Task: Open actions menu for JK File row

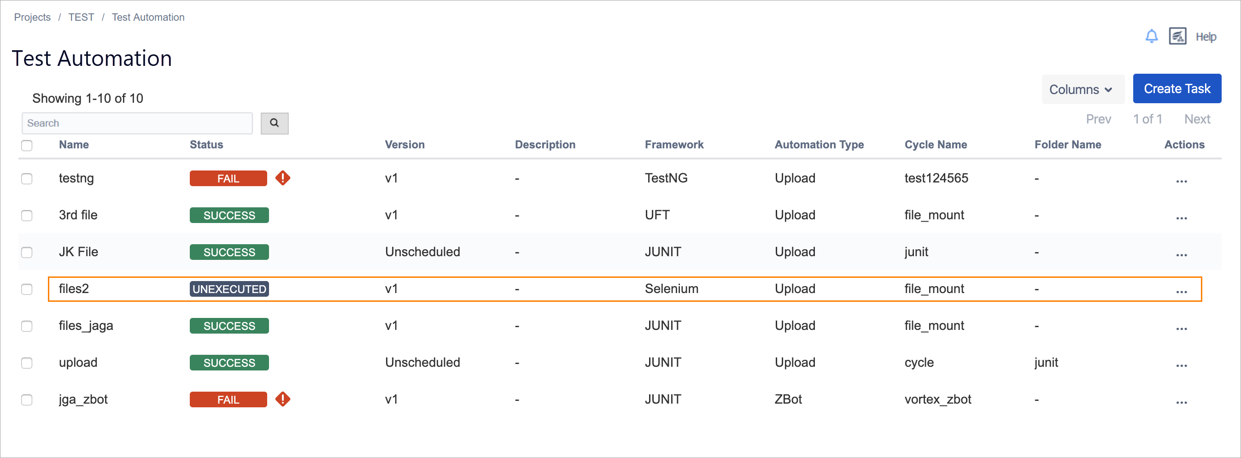Action: [1181, 254]
